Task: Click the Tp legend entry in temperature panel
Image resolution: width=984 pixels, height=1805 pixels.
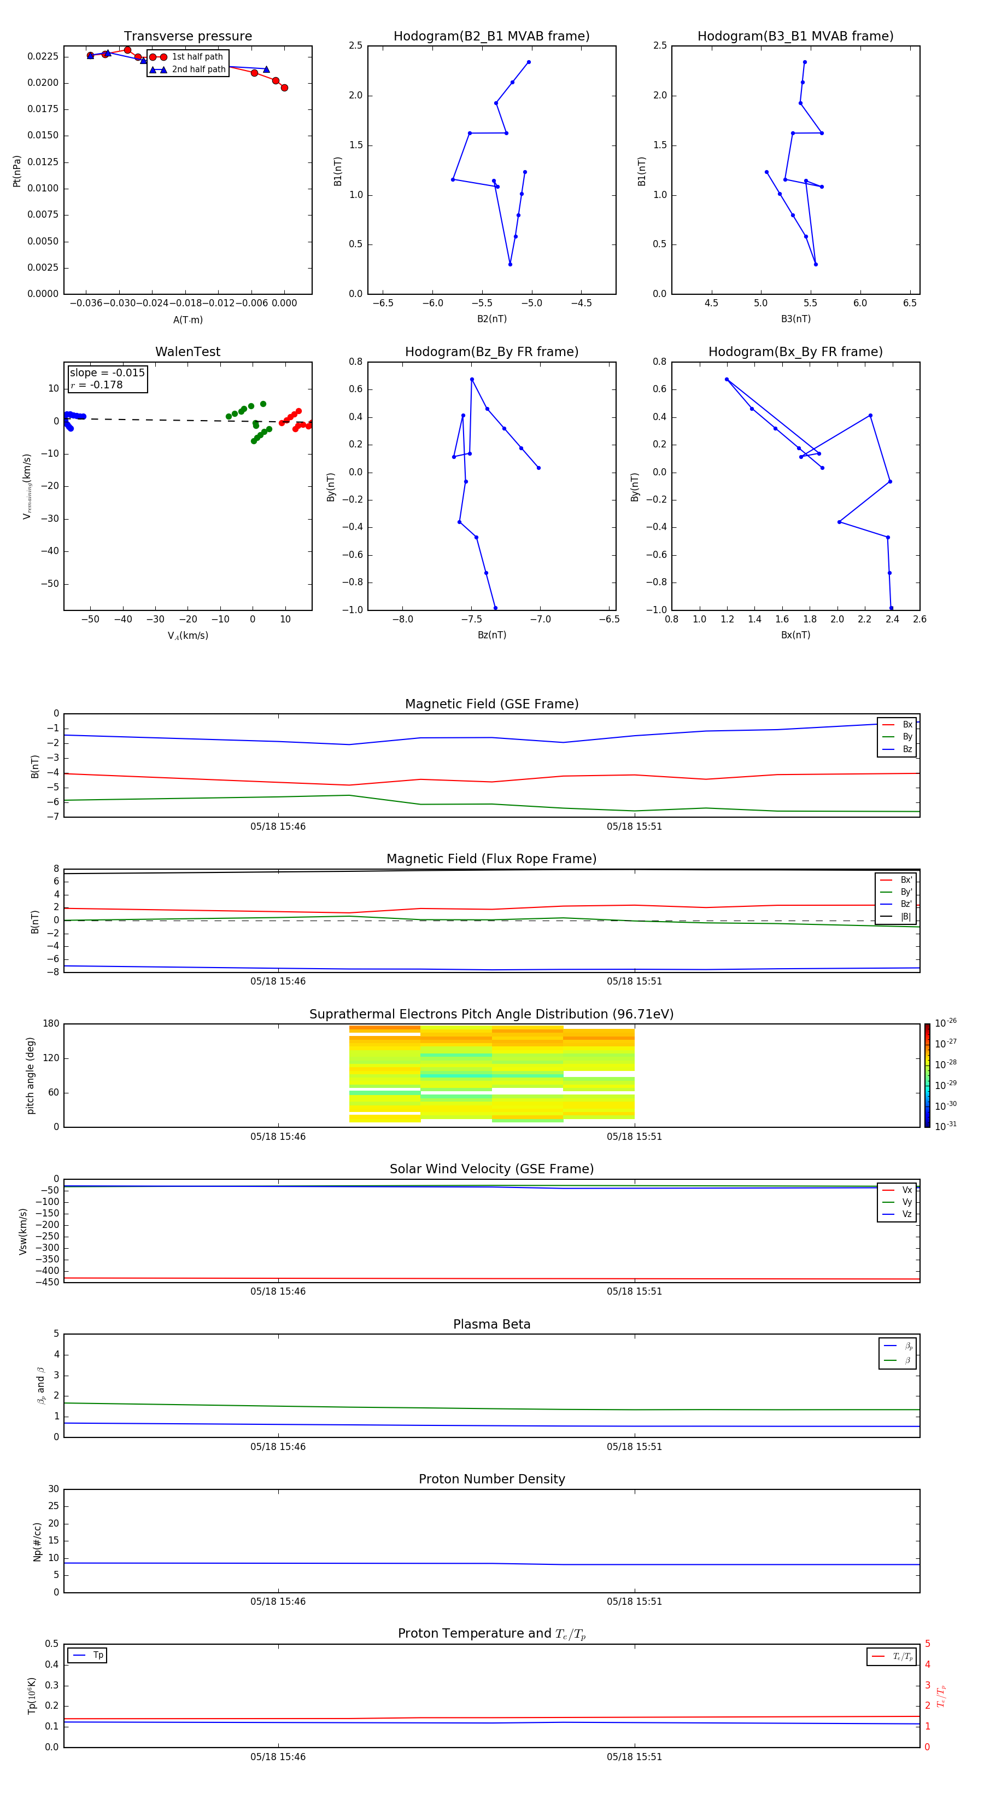Action: (87, 1655)
